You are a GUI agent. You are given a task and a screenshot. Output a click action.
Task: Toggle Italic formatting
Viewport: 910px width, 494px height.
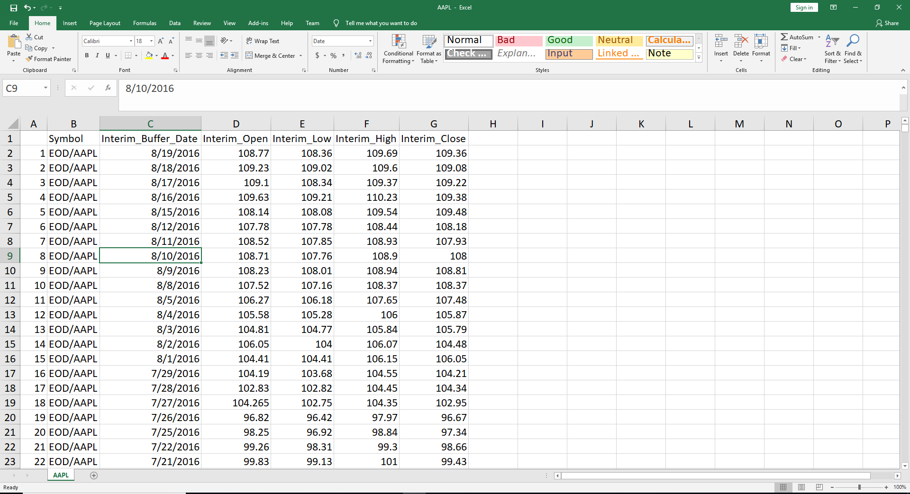pos(97,55)
